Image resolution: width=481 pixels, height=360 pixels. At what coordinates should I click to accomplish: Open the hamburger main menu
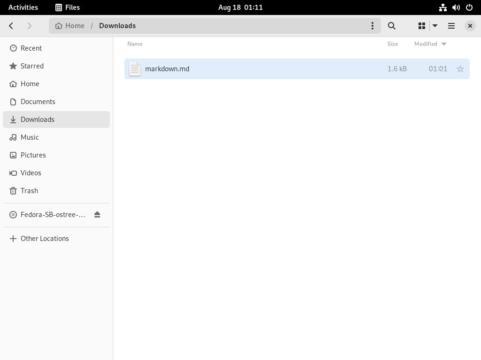click(451, 26)
